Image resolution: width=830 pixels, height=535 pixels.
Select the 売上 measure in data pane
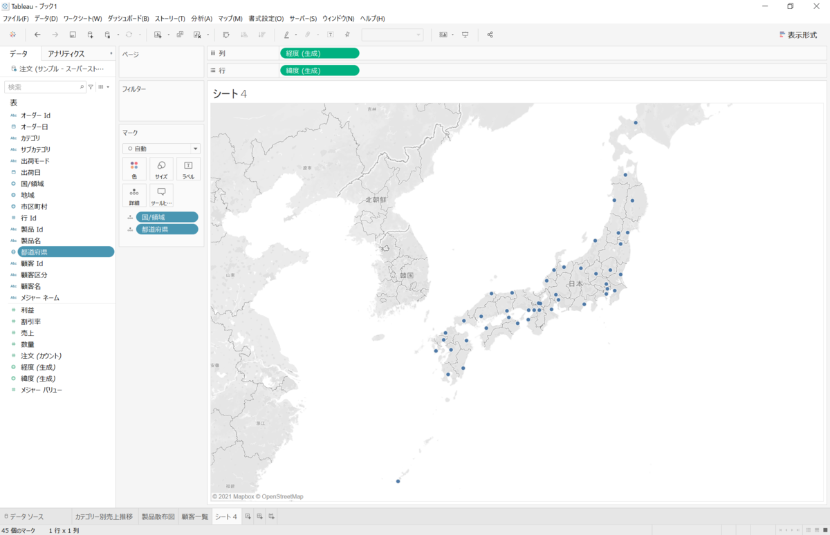tap(28, 332)
